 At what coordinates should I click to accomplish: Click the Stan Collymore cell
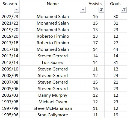point(53,115)
